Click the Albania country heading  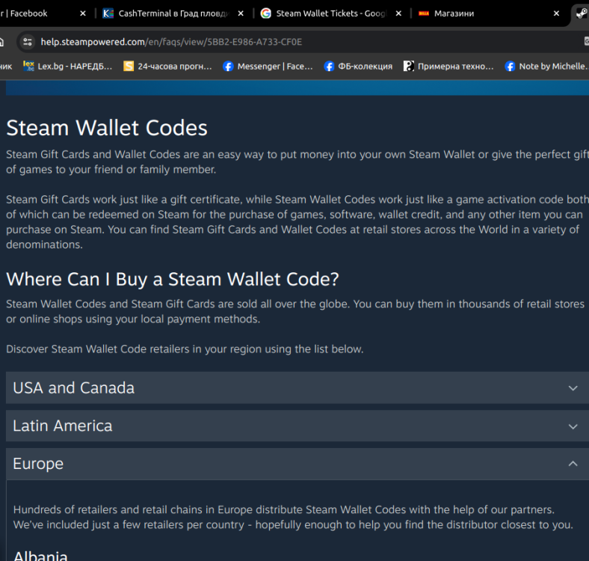tap(40, 556)
